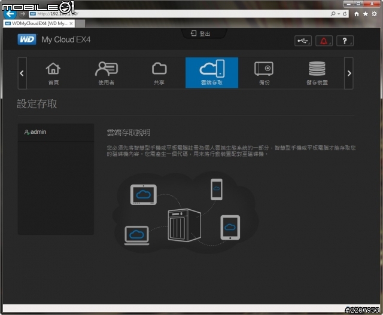
Task: Show next navigation items arrow
Action: [349, 73]
